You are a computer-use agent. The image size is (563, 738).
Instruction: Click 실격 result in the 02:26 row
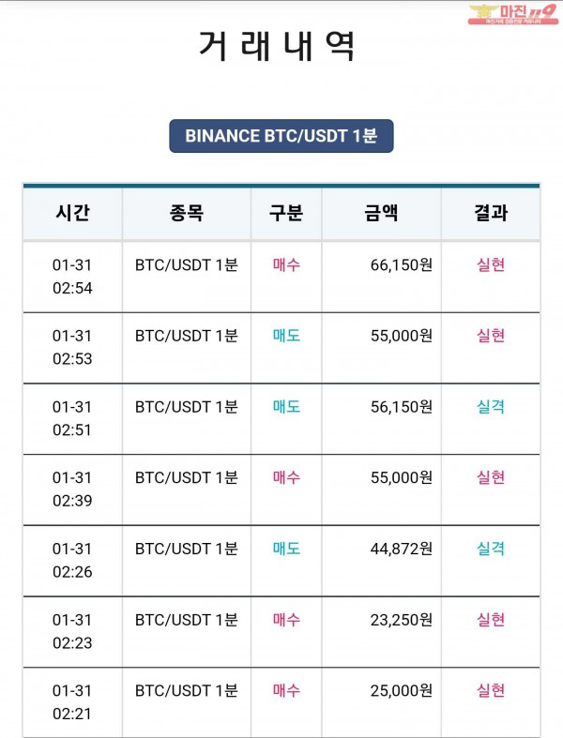point(490,549)
